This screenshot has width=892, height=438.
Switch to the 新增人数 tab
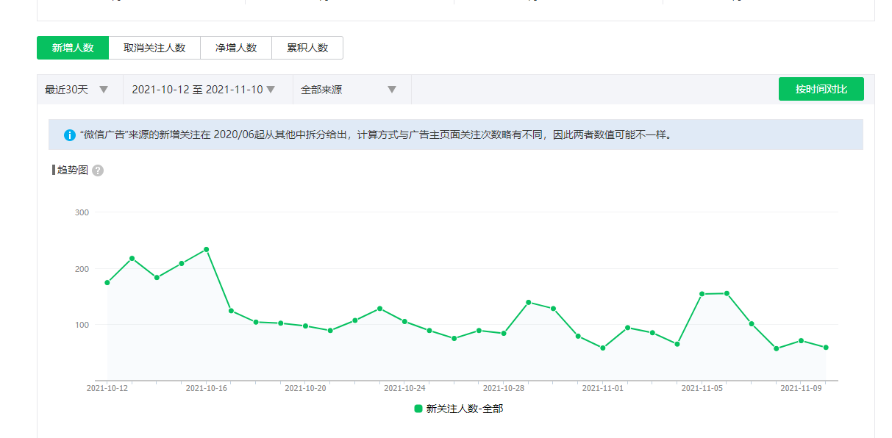click(73, 48)
